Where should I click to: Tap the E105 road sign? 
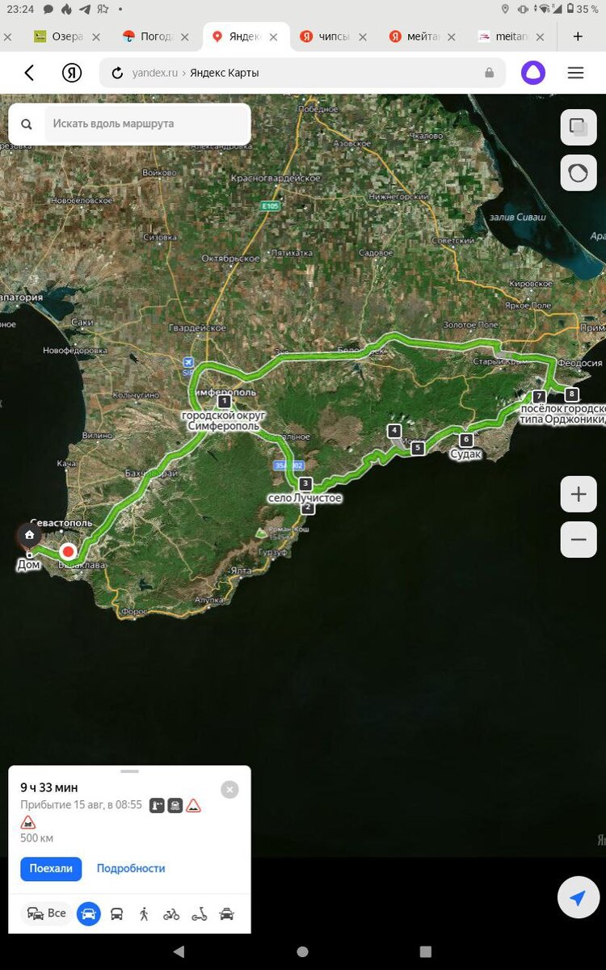[271, 206]
